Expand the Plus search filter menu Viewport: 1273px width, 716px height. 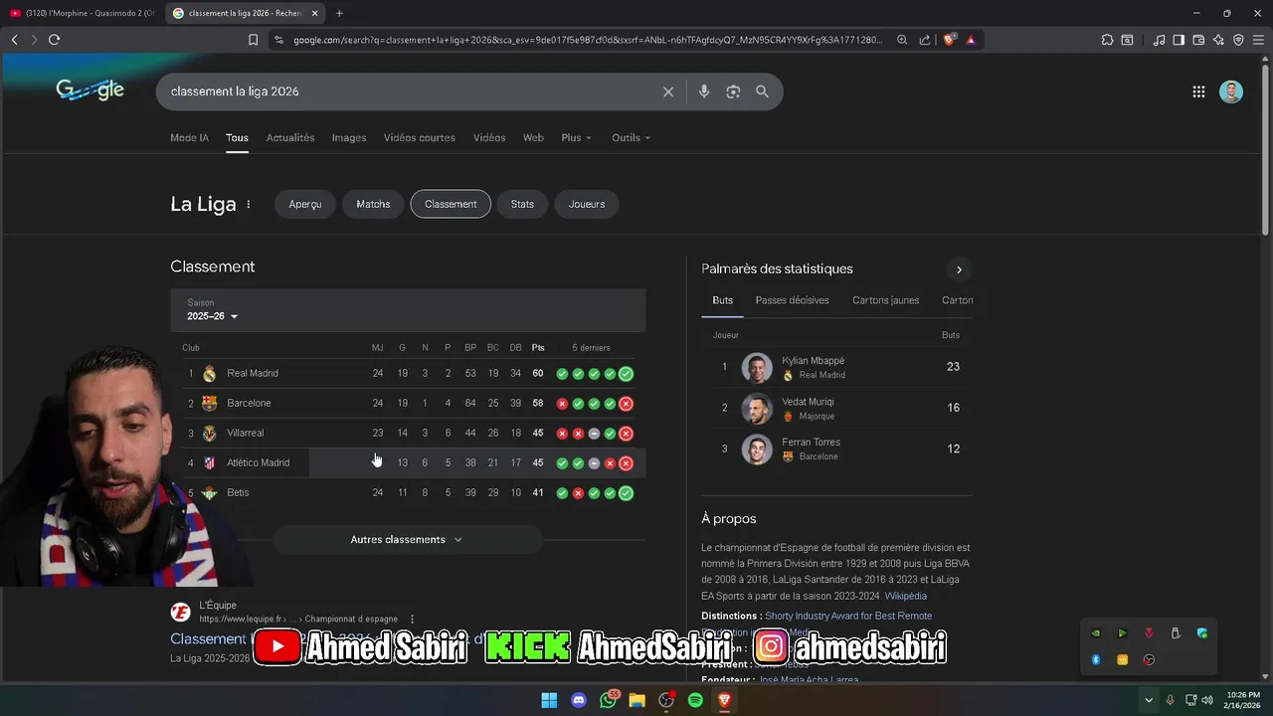[x=576, y=137]
